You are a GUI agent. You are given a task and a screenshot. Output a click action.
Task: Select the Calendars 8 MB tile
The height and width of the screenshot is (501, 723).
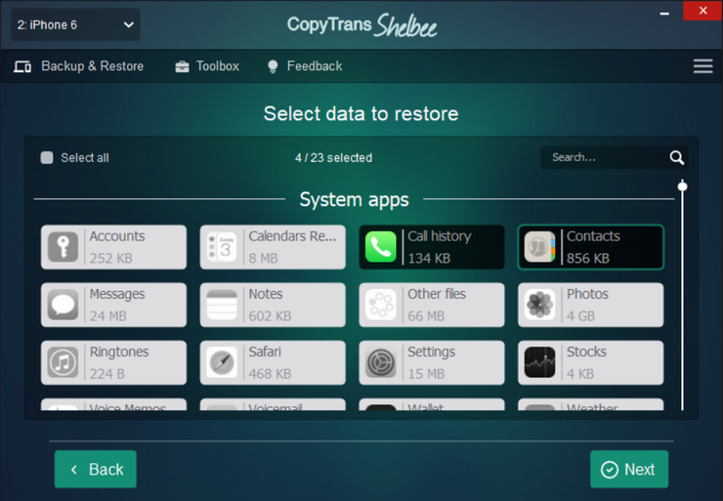click(x=273, y=247)
